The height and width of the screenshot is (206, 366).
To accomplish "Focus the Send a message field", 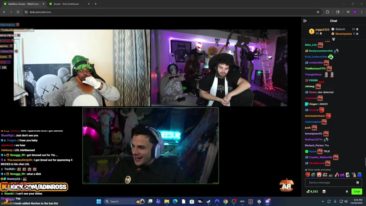I will click(333, 183).
